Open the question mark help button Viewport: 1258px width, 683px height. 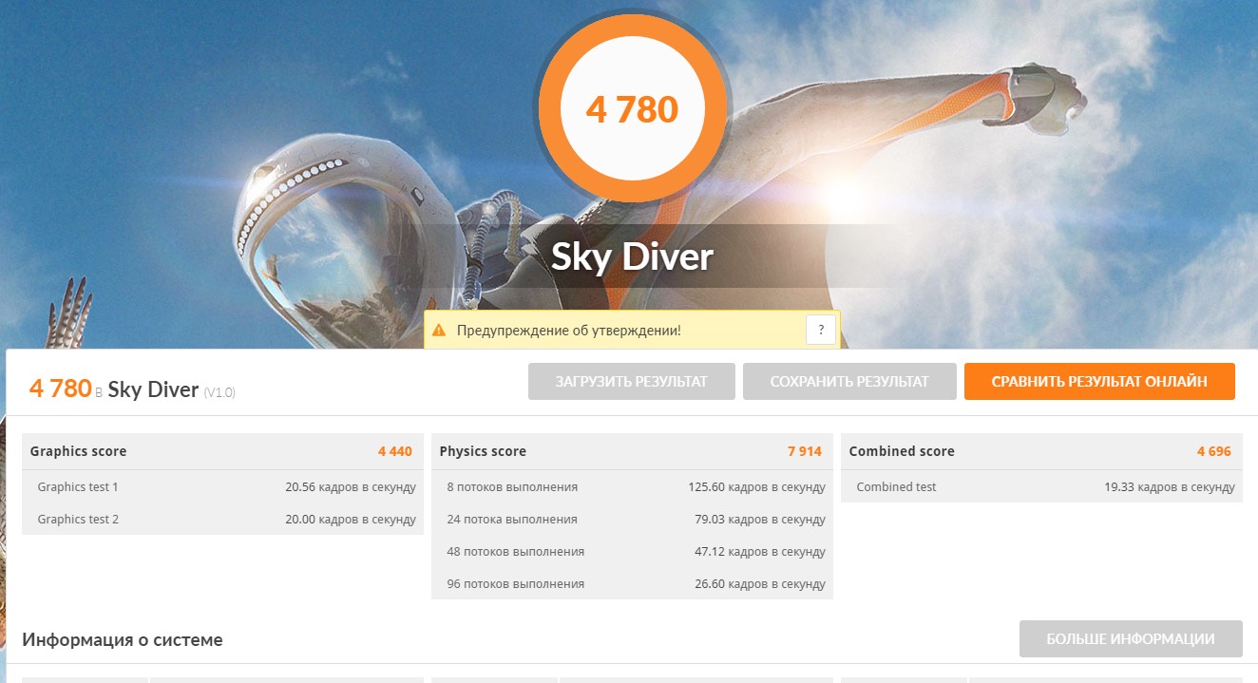tap(821, 330)
